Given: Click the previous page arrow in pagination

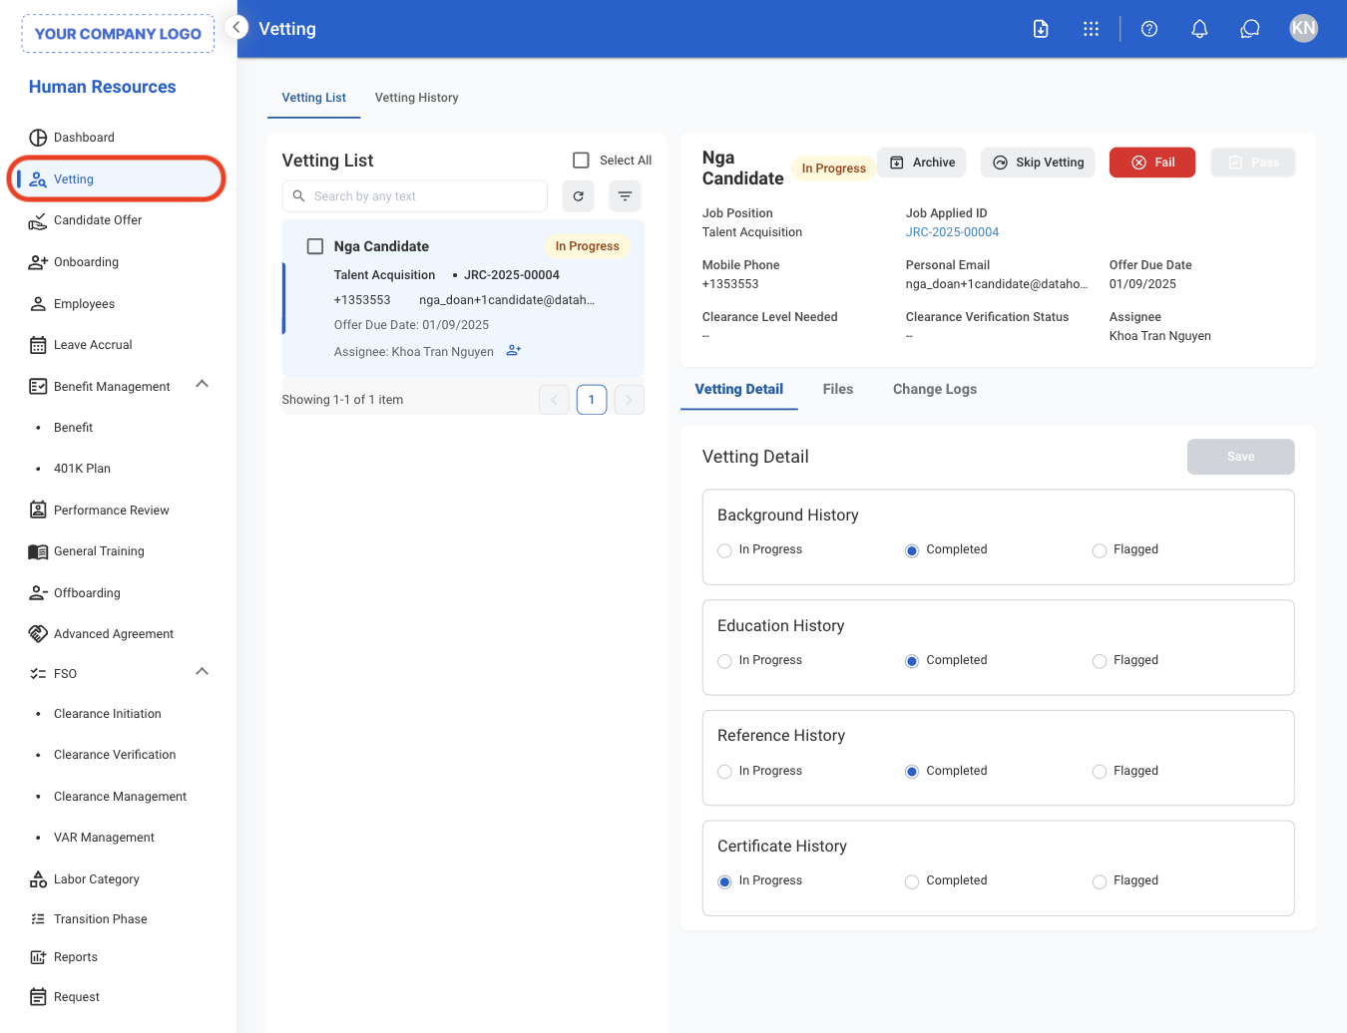Looking at the screenshot, I should click(x=554, y=400).
